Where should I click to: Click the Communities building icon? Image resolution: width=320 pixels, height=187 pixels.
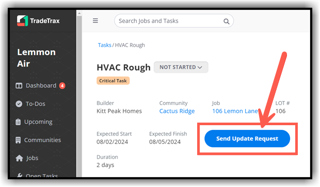click(x=18, y=140)
